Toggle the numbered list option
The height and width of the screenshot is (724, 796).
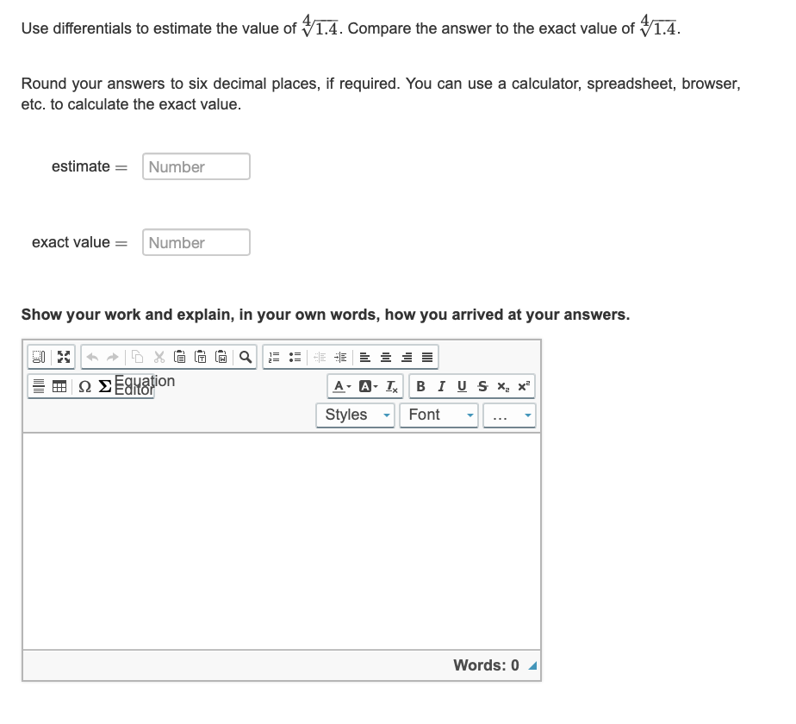point(271,356)
